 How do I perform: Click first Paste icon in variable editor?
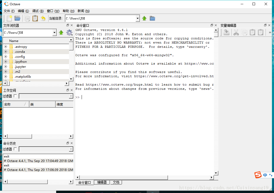tap(252, 32)
